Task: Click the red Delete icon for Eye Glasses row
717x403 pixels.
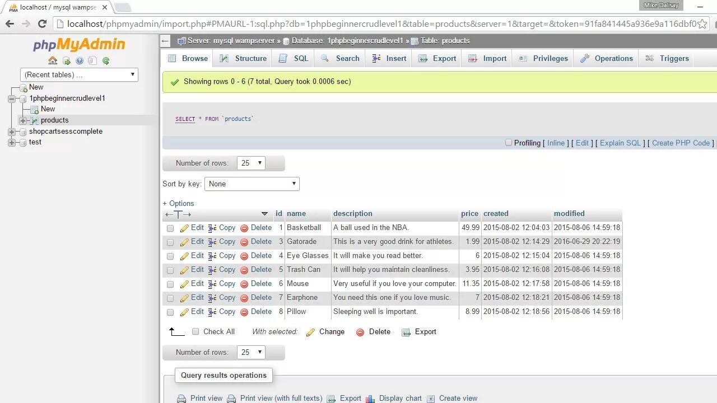Action: click(x=244, y=256)
